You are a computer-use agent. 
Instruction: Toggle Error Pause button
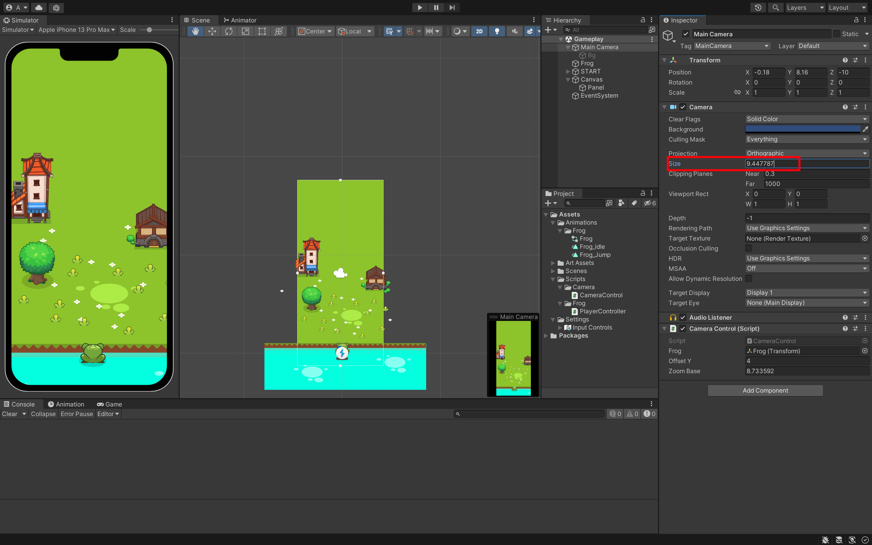pyautogui.click(x=77, y=414)
